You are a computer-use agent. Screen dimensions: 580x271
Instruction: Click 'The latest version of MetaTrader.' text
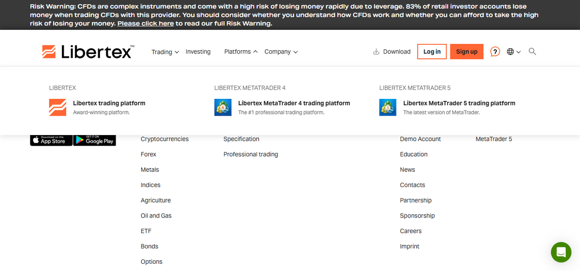point(442,112)
